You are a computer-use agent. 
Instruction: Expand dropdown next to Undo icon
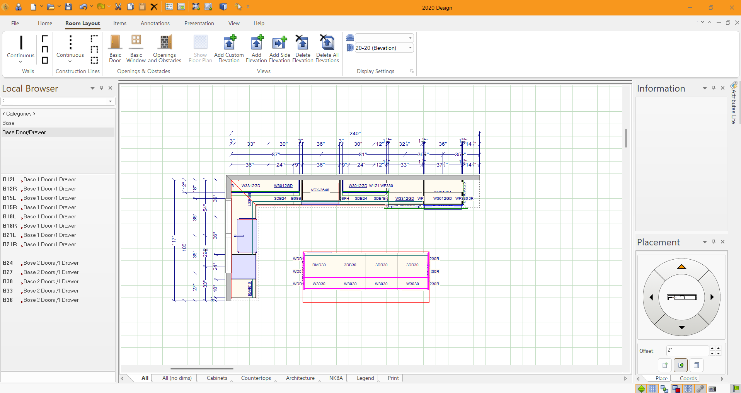coord(91,7)
